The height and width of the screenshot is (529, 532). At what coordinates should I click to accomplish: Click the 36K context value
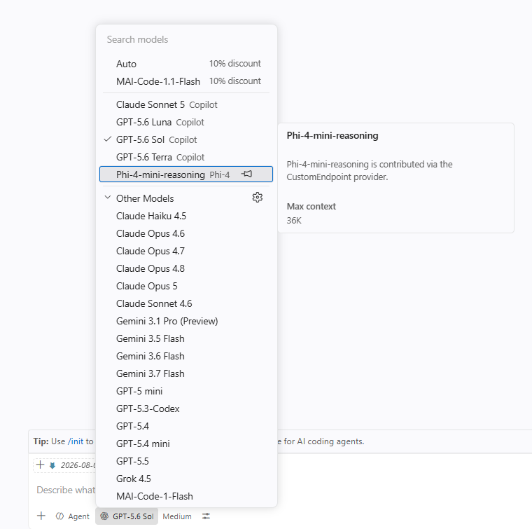[294, 221]
